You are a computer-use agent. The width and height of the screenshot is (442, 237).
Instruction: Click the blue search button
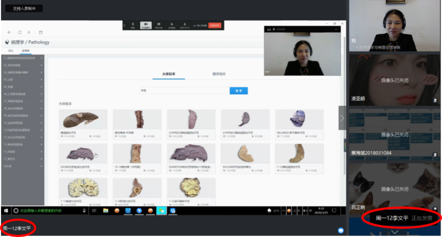pos(238,91)
